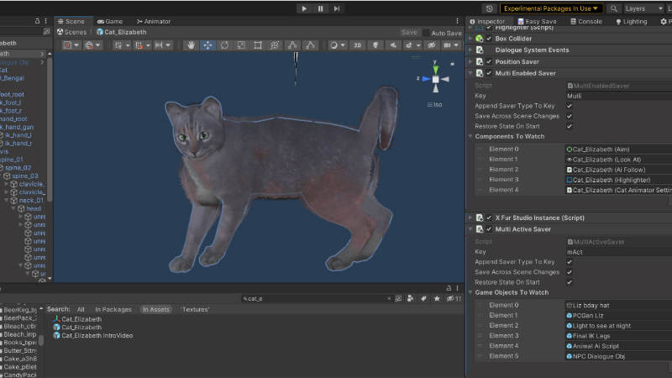This screenshot has width=672, height=378.
Task: Open the draw mode shading dropdown
Action: [338, 45]
